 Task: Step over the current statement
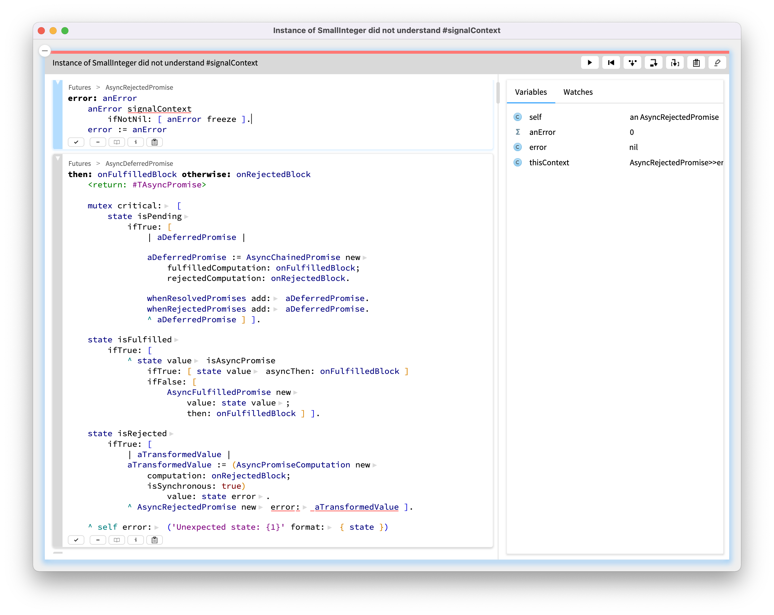point(653,63)
